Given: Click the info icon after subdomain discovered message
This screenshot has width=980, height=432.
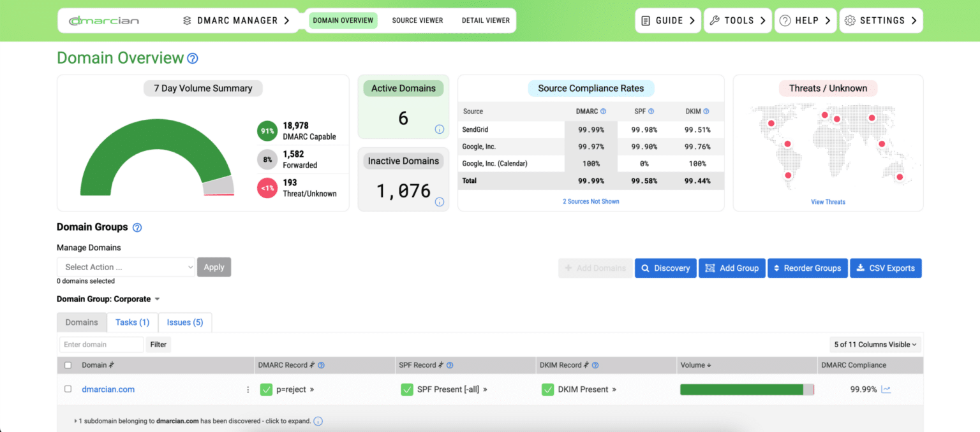Looking at the screenshot, I should (318, 421).
